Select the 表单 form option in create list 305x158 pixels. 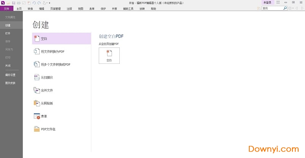point(61,116)
